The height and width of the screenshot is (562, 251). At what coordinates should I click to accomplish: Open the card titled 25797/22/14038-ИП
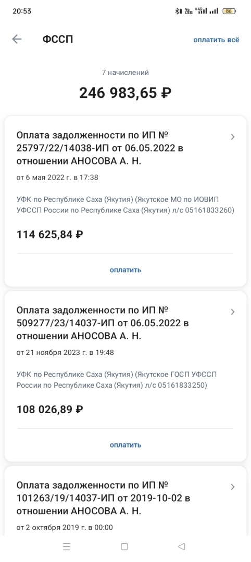pos(126,201)
